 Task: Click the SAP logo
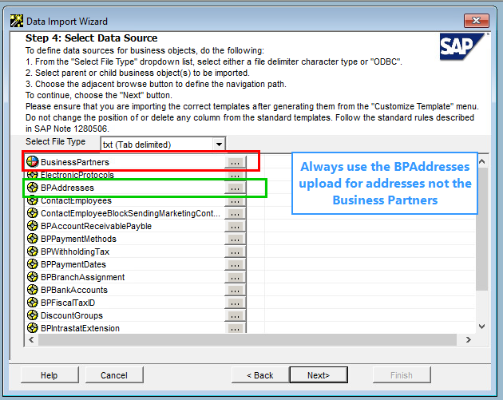tap(461, 46)
